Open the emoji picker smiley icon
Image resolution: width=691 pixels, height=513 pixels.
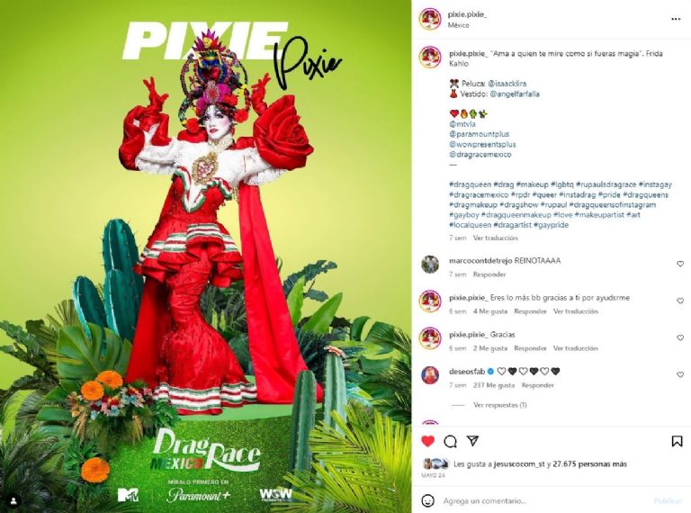(x=428, y=500)
